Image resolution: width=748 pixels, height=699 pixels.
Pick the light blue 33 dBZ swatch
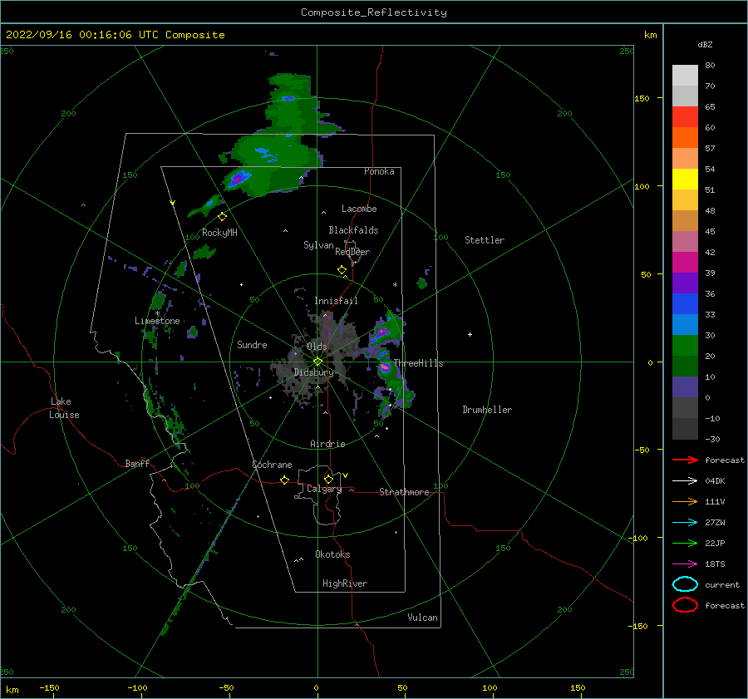pyautogui.click(x=685, y=324)
